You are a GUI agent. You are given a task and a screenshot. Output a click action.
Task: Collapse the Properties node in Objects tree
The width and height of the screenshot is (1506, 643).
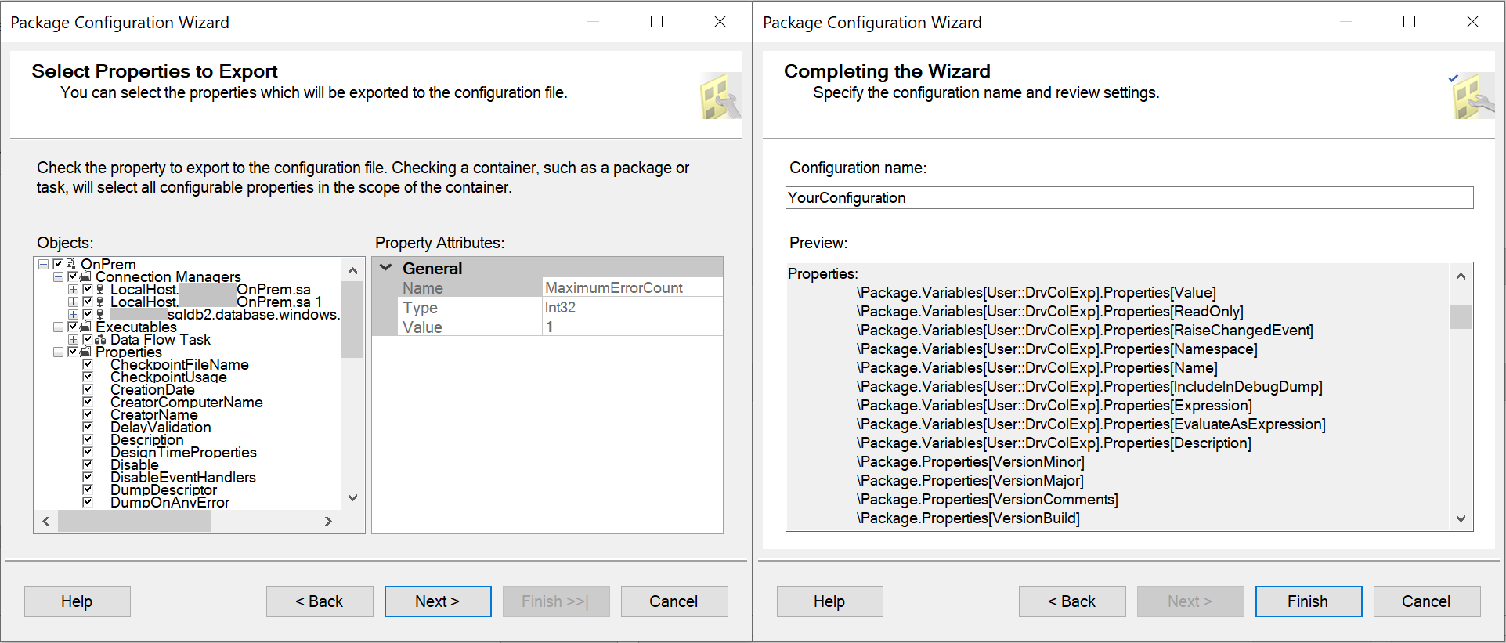click(58, 352)
